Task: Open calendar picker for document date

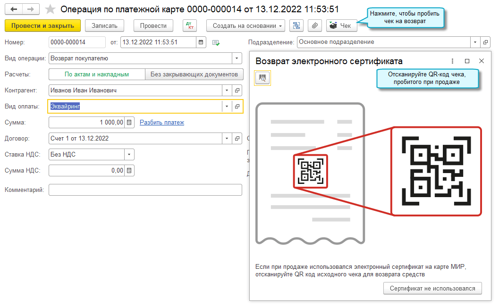Action: click(201, 42)
